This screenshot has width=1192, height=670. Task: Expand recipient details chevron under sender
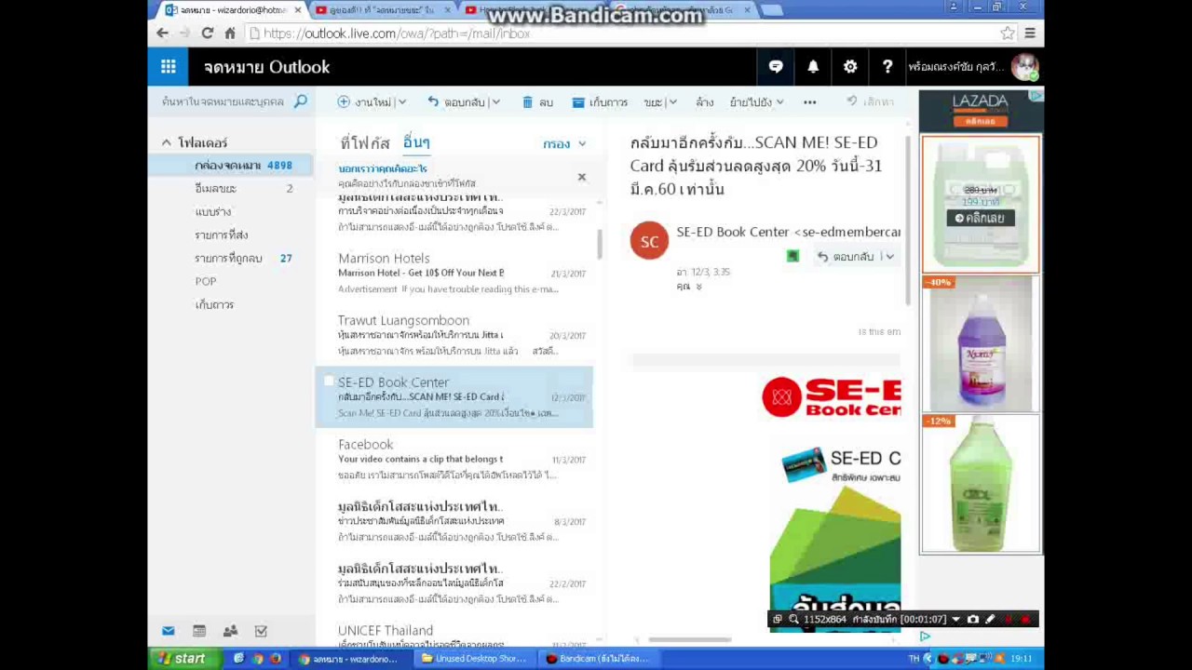pos(698,288)
